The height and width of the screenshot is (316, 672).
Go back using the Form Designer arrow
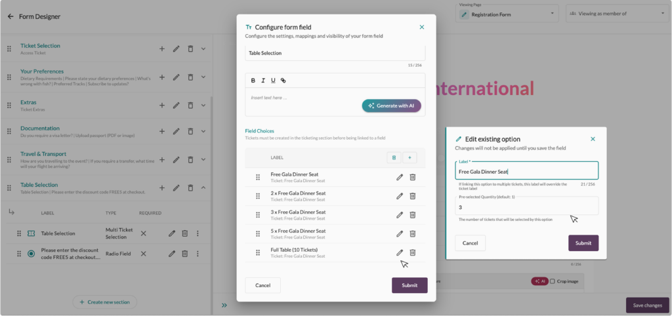[x=10, y=17]
